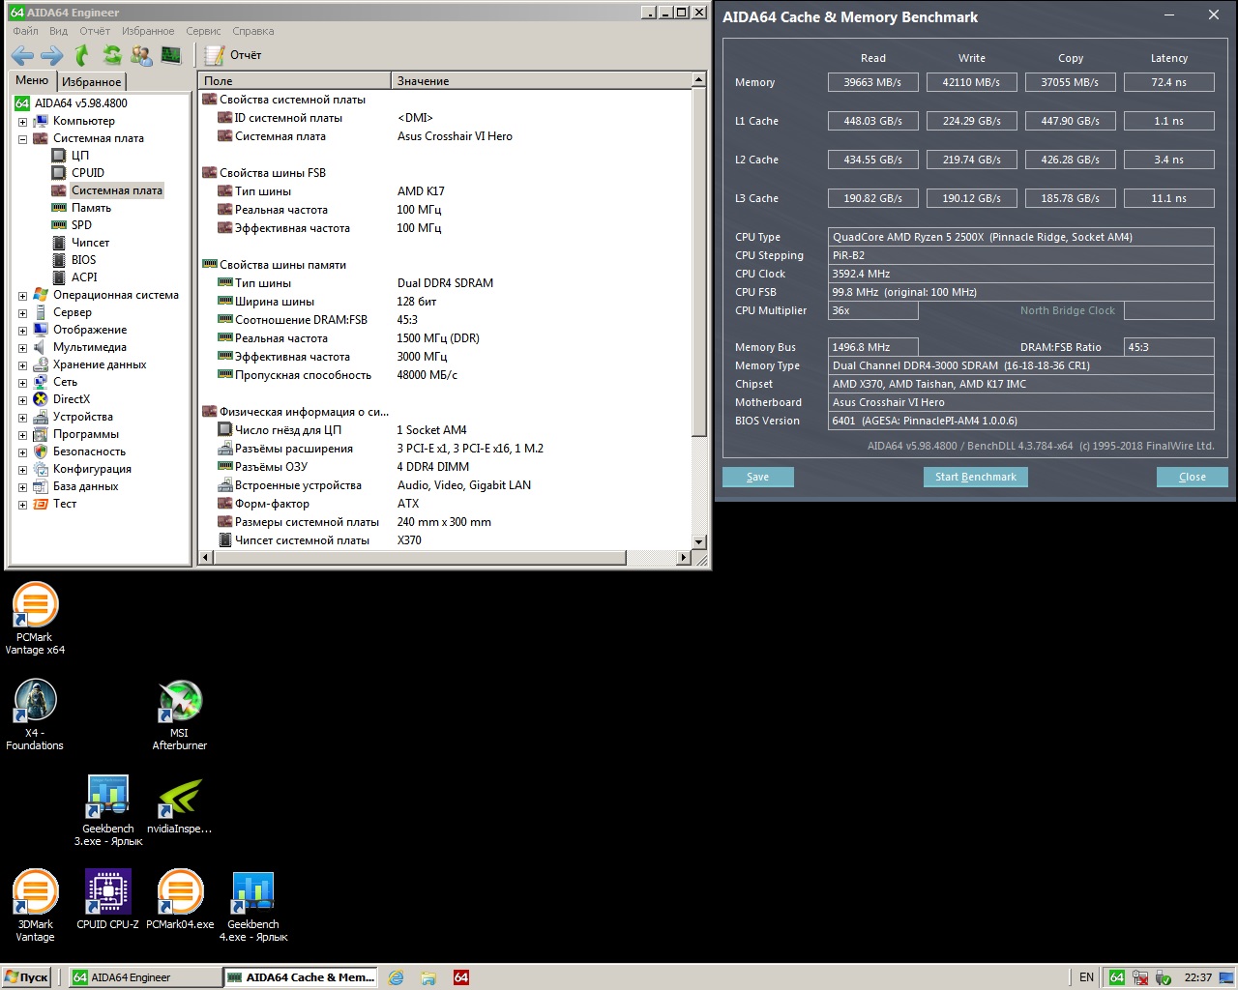The height and width of the screenshot is (990, 1238).
Task: Click the Пуск start button
Action: (x=26, y=977)
